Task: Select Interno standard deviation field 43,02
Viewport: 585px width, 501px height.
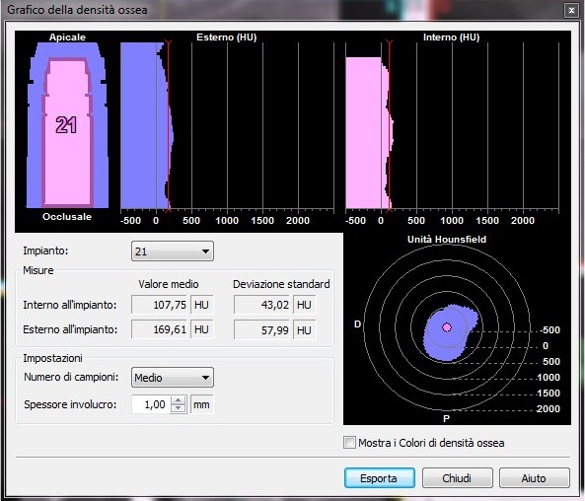Action: tap(262, 305)
